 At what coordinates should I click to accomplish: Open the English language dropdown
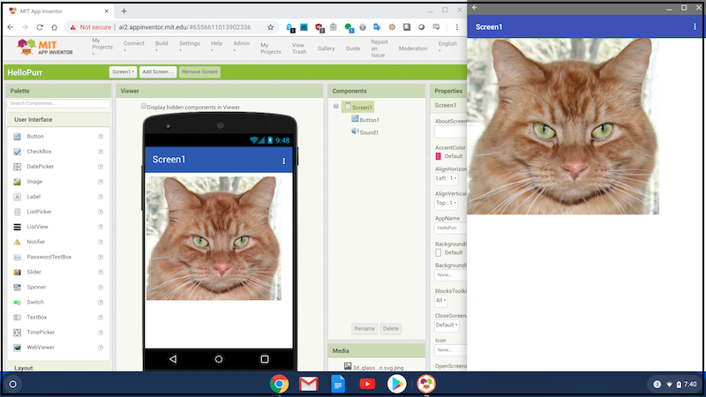[447, 47]
